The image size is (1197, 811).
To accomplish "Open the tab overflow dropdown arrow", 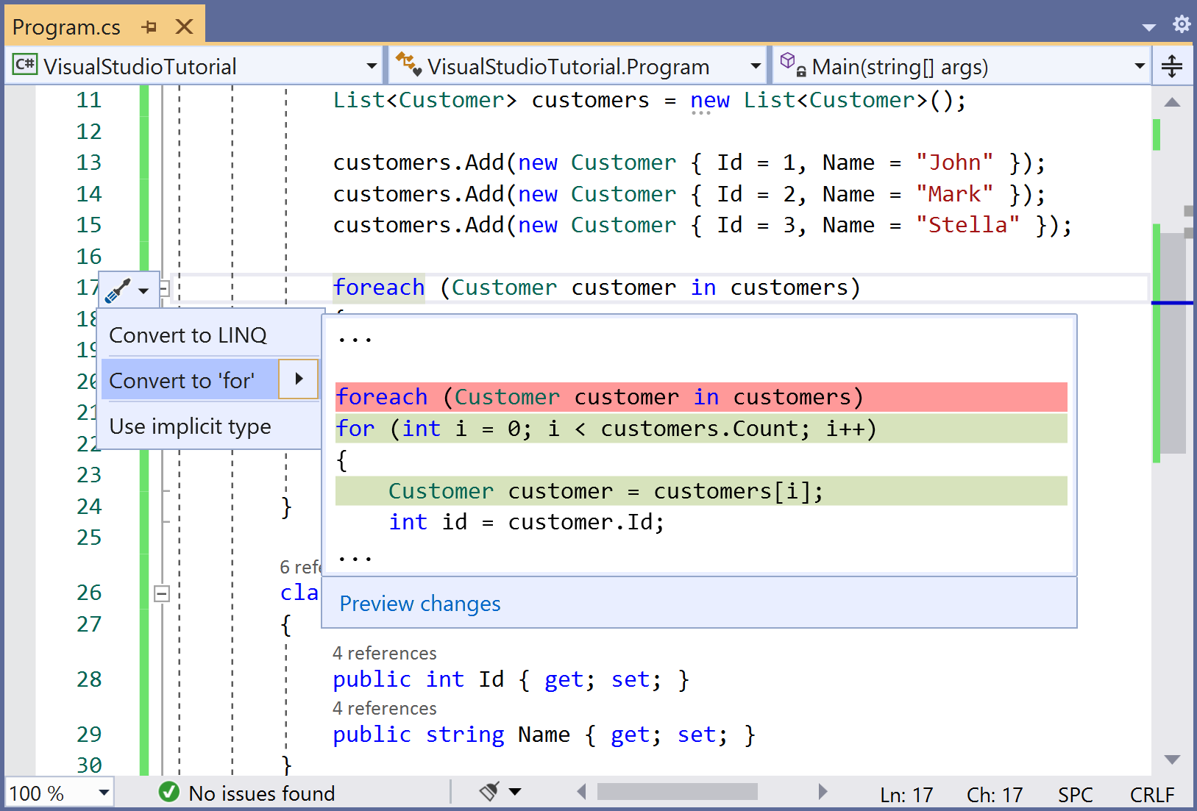I will (x=1149, y=27).
